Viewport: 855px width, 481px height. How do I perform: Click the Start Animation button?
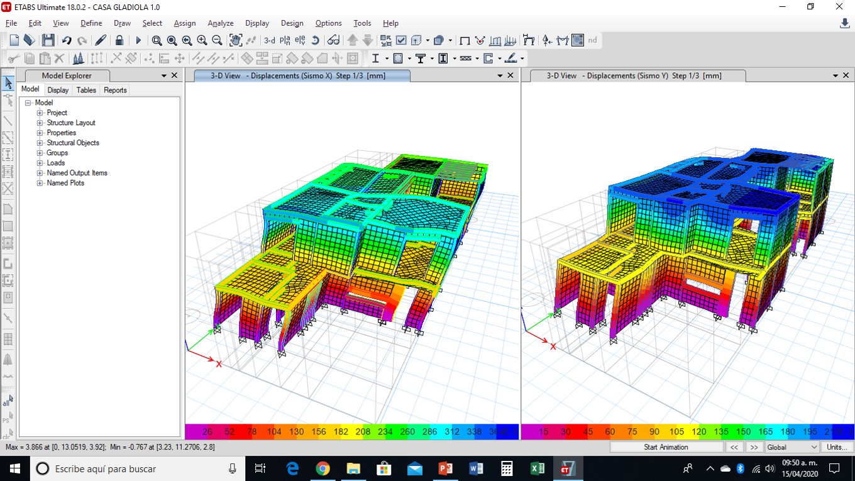click(666, 447)
